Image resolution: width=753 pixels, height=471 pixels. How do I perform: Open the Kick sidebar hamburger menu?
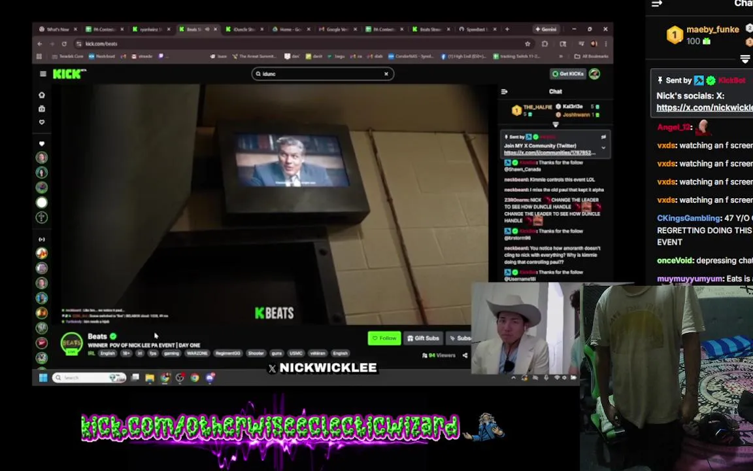[x=42, y=74]
